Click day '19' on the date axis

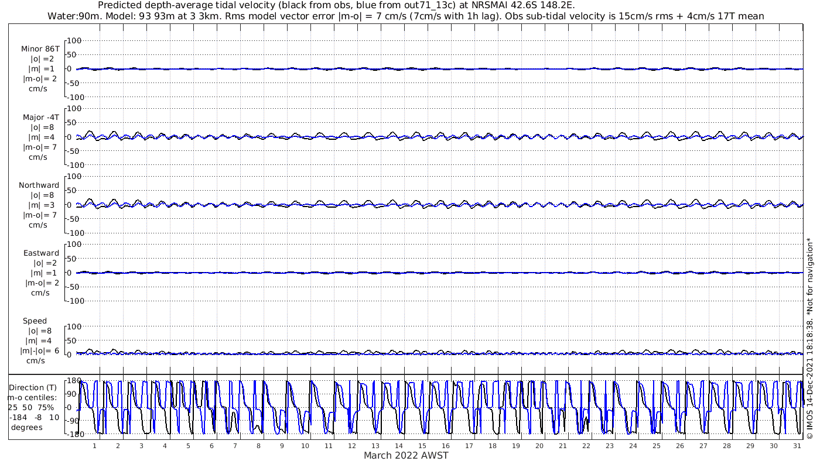click(x=516, y=446)
